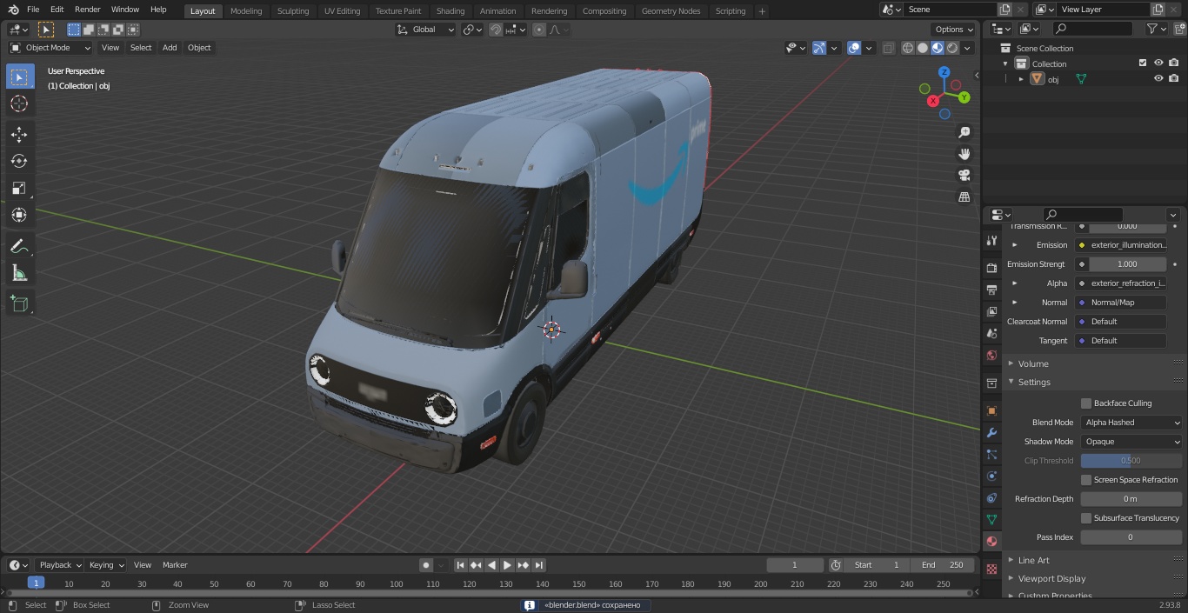Enable Subsurface Translucency checkbox
Screen dimensions: 1188x613
pos(1086,518)
